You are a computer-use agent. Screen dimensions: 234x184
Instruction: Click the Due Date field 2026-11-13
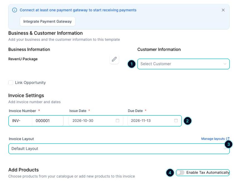[x=154, y=121]
